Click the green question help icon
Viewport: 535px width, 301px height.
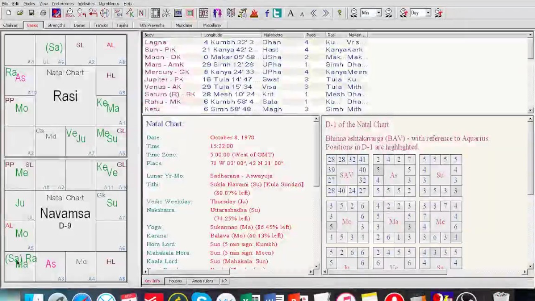(x=339, y=13)
